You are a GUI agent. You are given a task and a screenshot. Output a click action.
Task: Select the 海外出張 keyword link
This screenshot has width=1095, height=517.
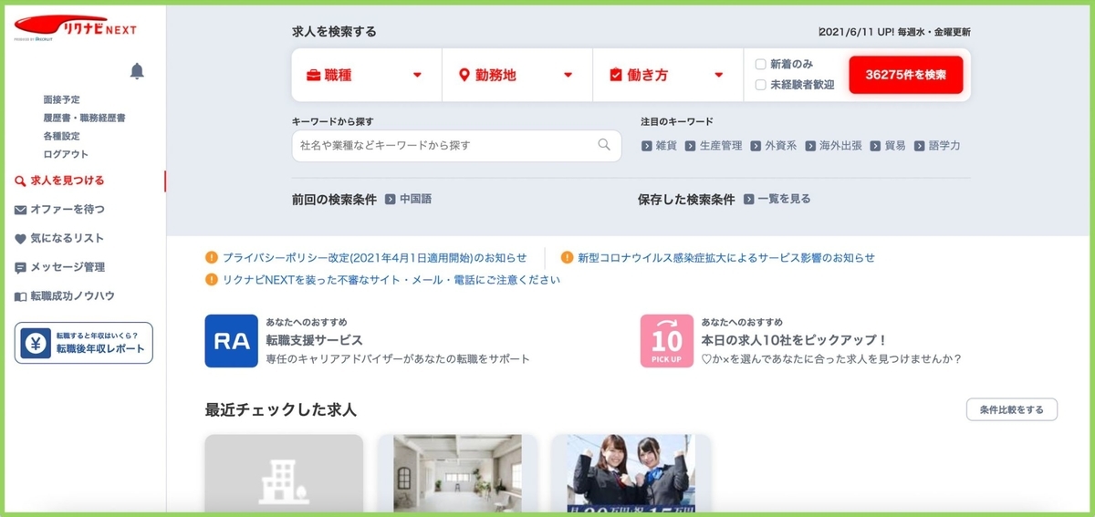click(x=839, y=146)
